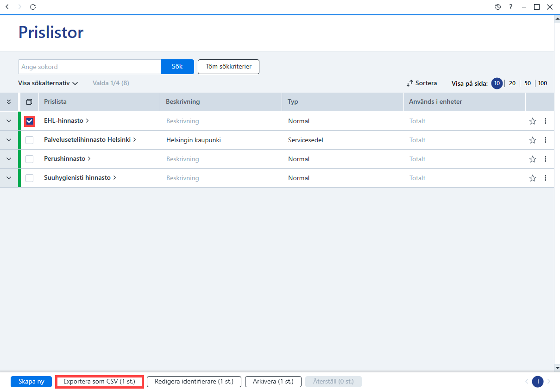
Task: Click the Ange sökord search field
Action: click(89, 67)
